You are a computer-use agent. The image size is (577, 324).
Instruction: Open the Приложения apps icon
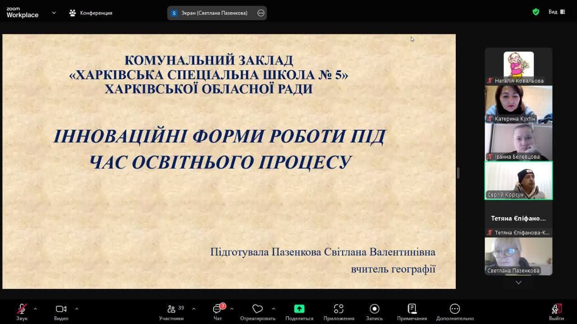(339, 309)
